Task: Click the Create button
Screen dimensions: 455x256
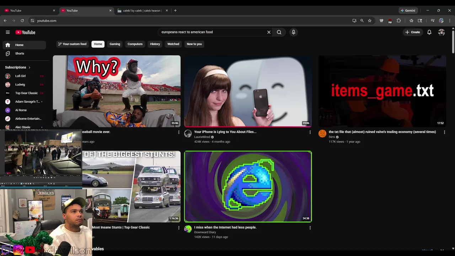Action: 412,32
